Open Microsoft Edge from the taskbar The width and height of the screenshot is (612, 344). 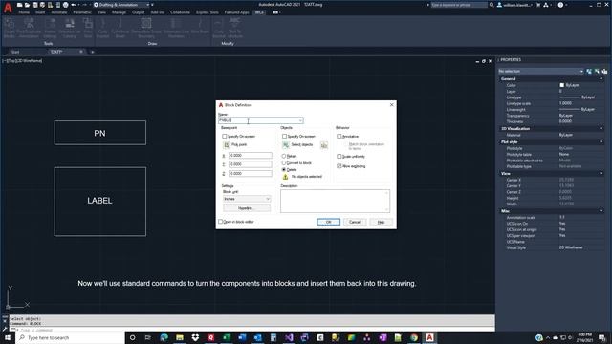pyautogui.click(x=164, y=337)
